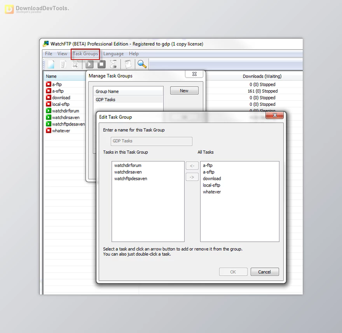This screenshot has height=333, width=342.
Task: Open the Task Groups menu
Action: (85, 54)
